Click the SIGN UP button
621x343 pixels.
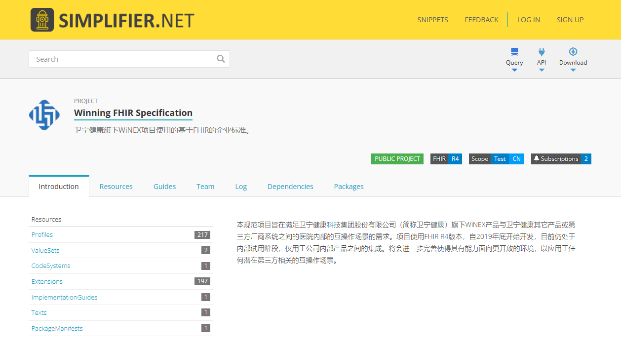click(x=570, y=20)
